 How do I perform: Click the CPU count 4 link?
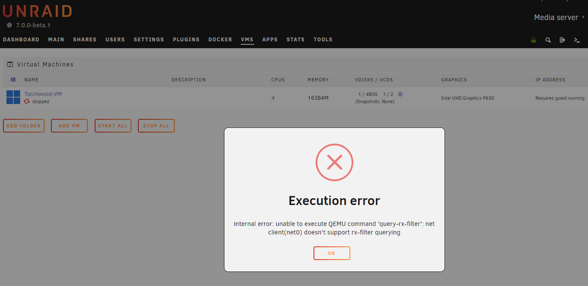[x=273, y=98]
